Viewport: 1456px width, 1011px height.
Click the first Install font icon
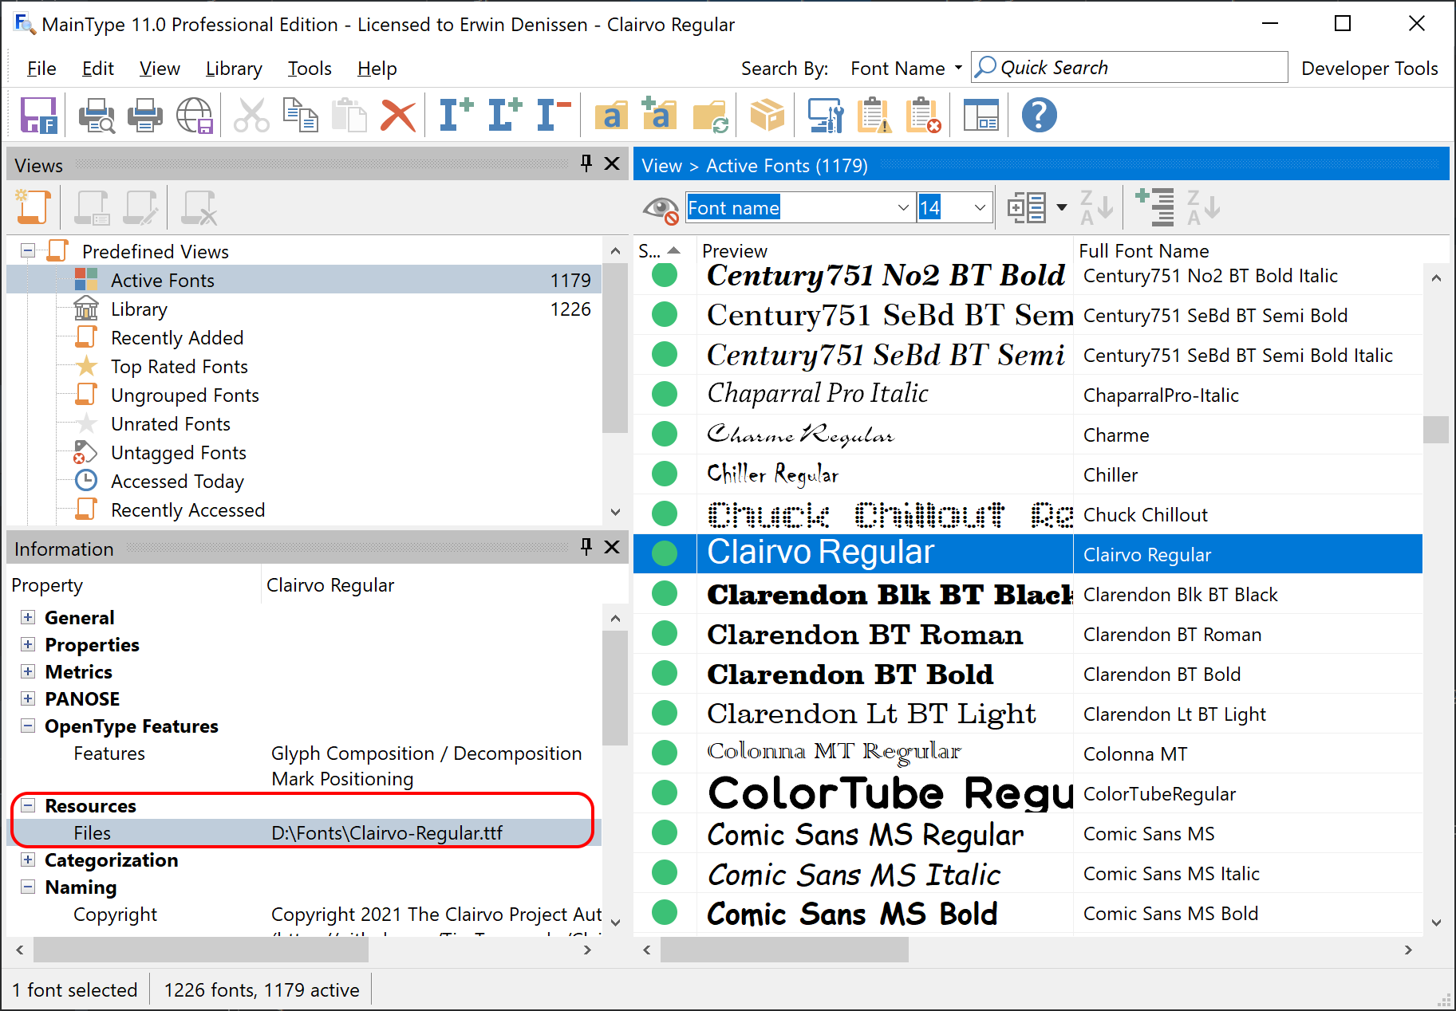(x=456, y=116)
